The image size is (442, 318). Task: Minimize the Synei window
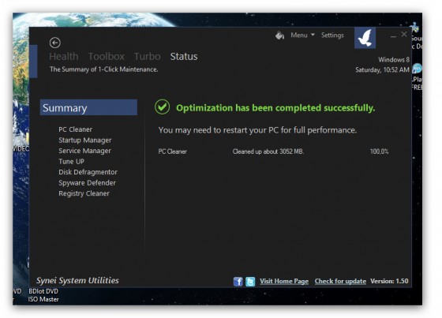393,36
